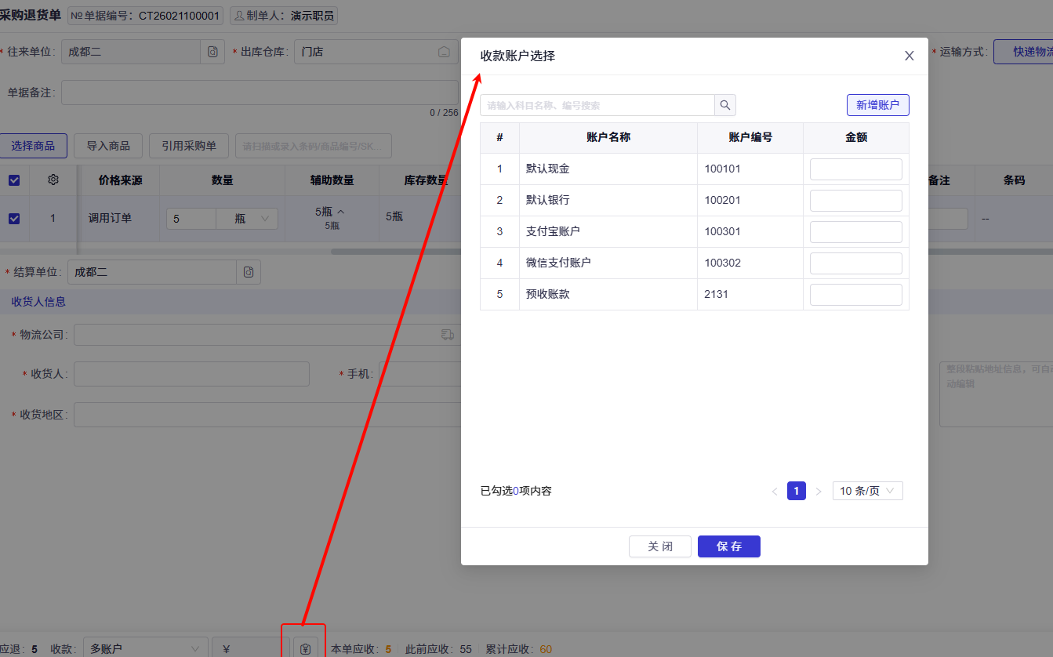
Task: Open the 瓶 unit dropdown in 数量 column
Action: [247, 219]
